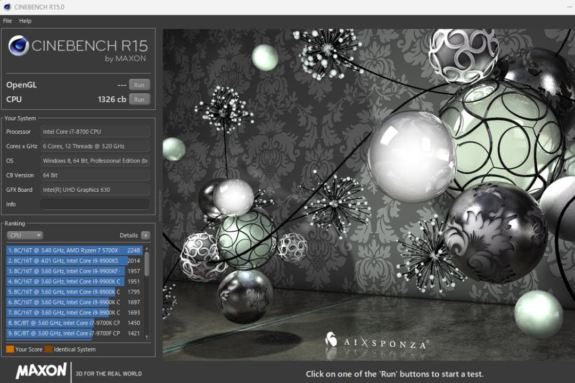This screenshot has width=575, height=383.
Task: Select ranking row 8 Core i7-9700K
Action: click(x=75, y=323)
